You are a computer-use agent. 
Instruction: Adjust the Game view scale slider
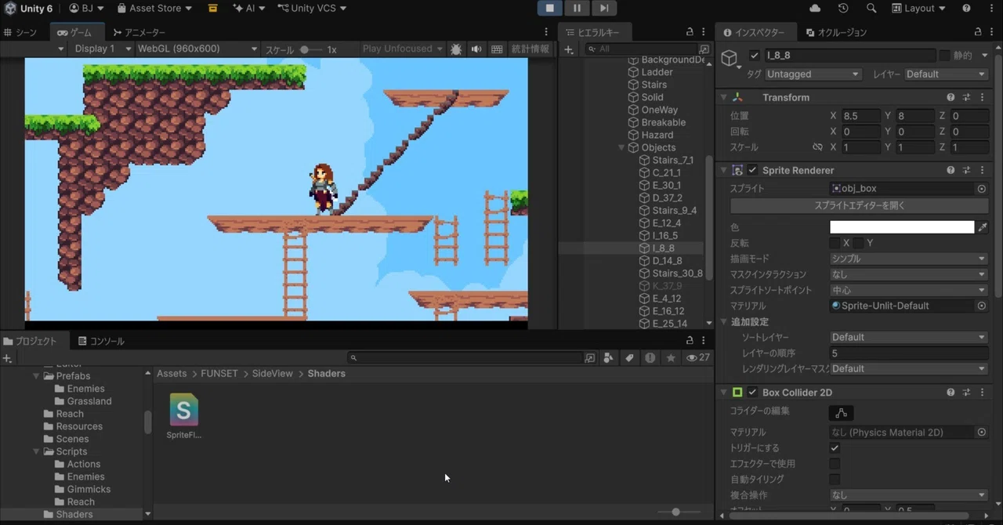point(310,49)
